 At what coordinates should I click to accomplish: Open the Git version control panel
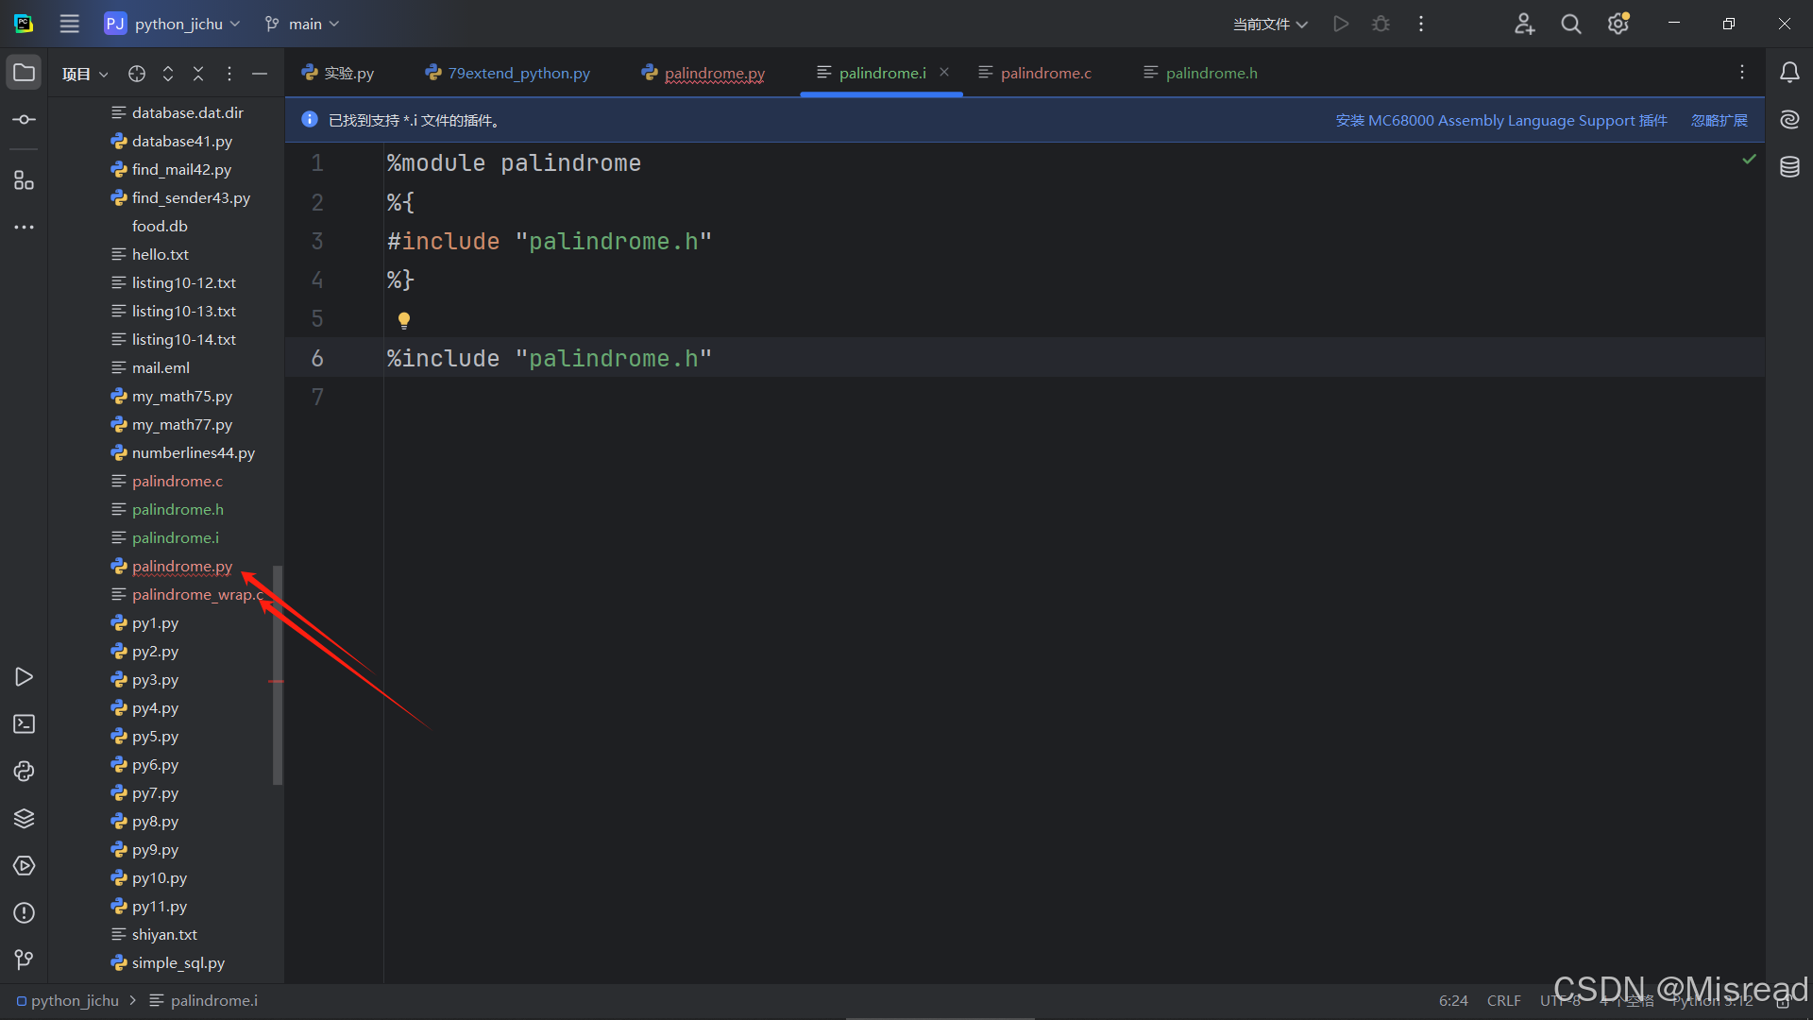pyautogui.click(x=25, y=960)
